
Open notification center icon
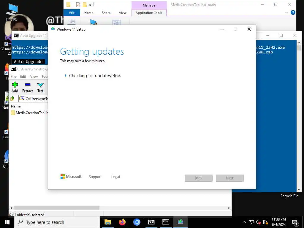(x=294, y=222)
